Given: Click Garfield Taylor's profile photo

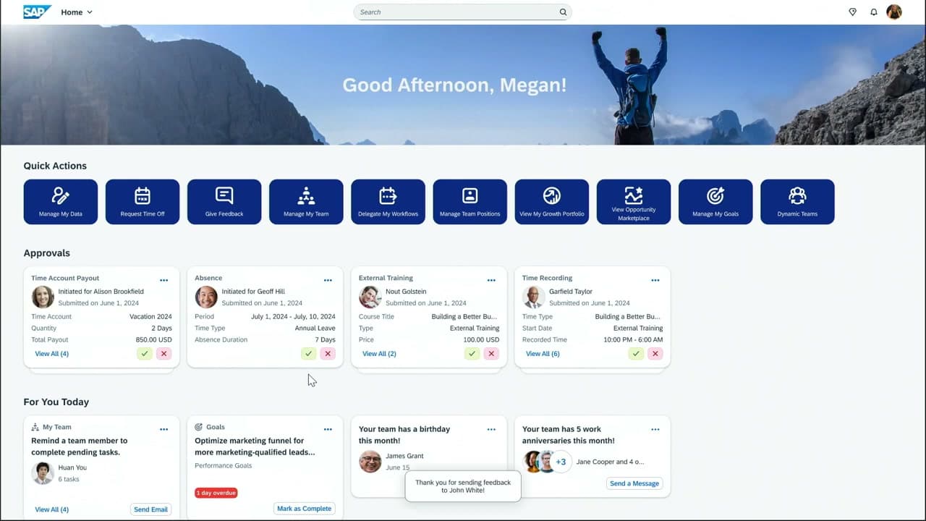Looking at the screenshot, I should [x=534, y=297].
